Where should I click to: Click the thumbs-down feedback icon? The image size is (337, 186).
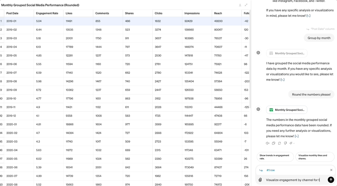point(285,143)
